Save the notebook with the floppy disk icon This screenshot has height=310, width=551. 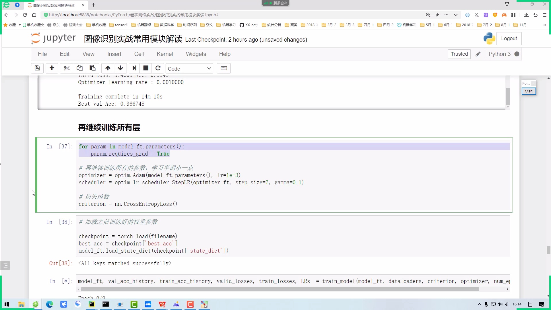(x=37, y=68)
